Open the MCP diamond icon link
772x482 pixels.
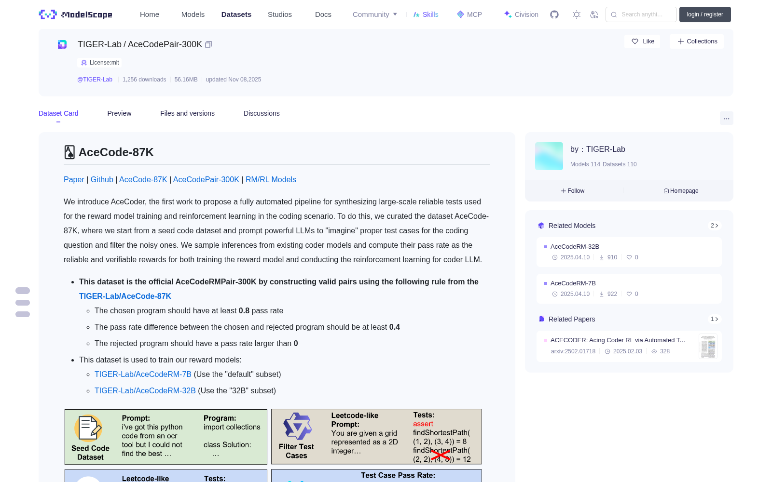(x=469, y=14)
